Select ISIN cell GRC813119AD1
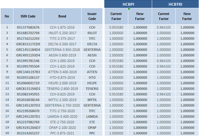Viewport: 199px width, 136px height. (x=28, y=88)
